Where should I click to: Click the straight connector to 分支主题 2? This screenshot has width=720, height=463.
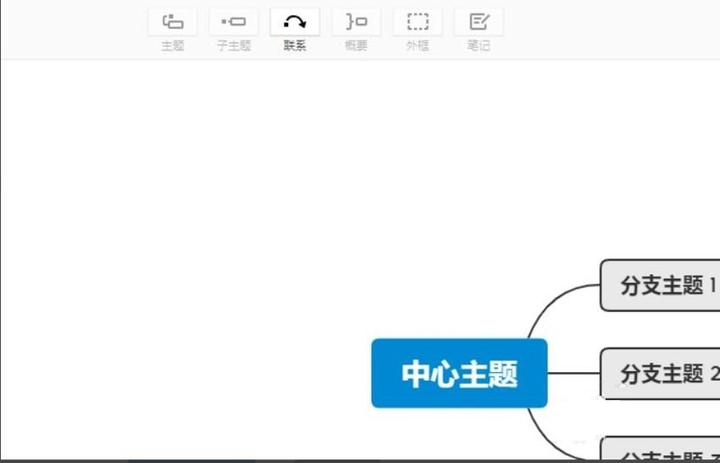(x=573, y=373)
